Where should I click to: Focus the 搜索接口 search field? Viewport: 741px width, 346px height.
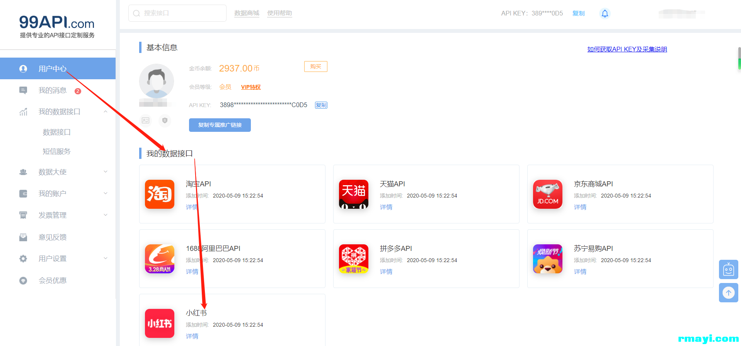(177, 13)
